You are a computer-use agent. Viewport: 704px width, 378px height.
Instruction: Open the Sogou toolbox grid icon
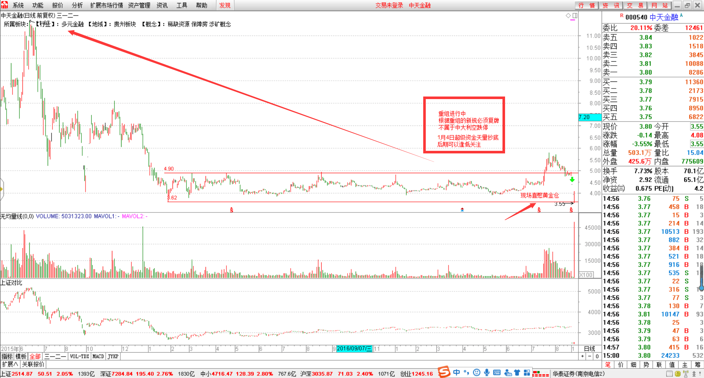coord(527,372)
